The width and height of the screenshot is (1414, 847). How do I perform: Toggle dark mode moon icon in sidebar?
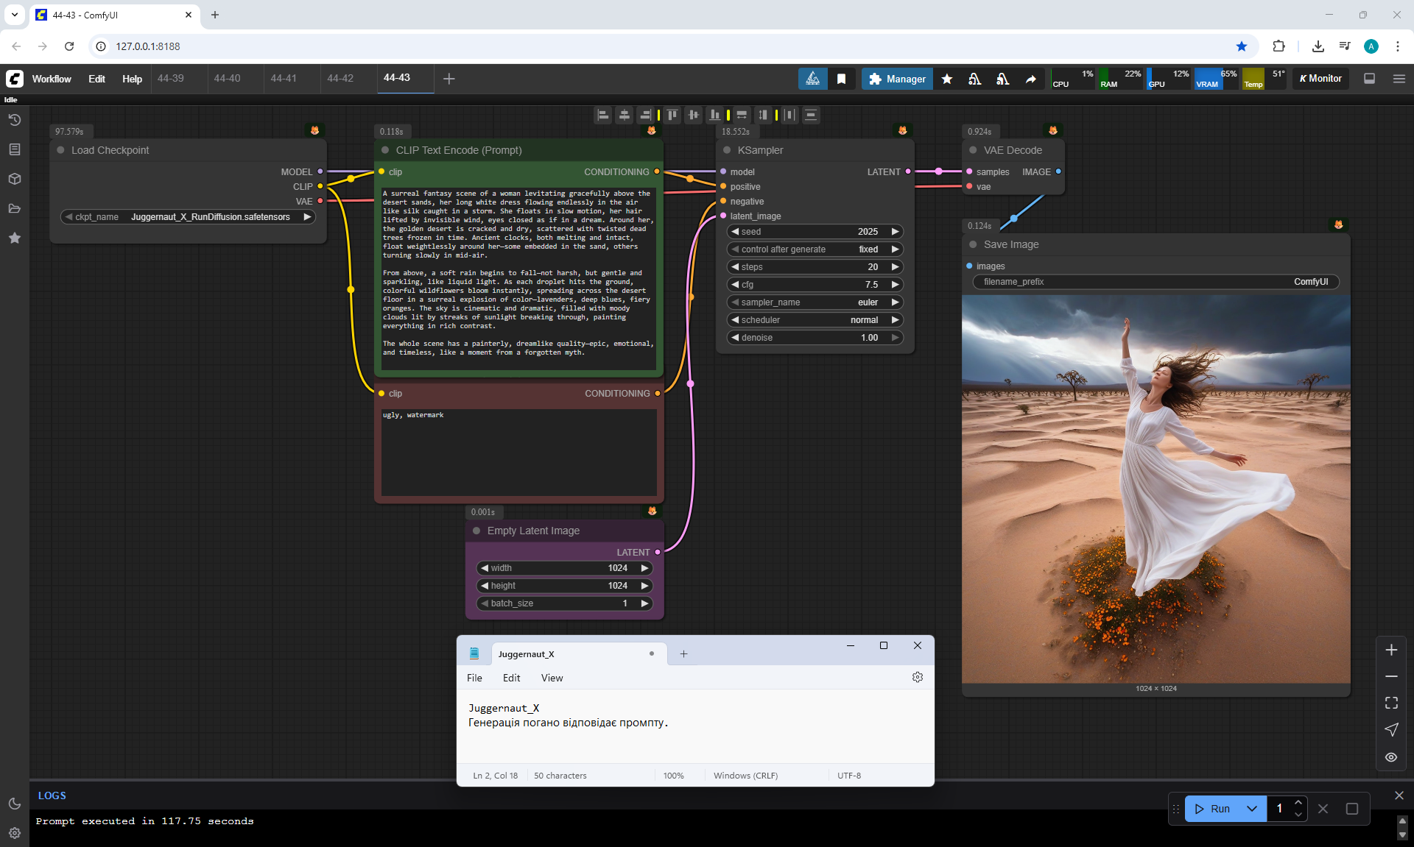pos(15,804)
